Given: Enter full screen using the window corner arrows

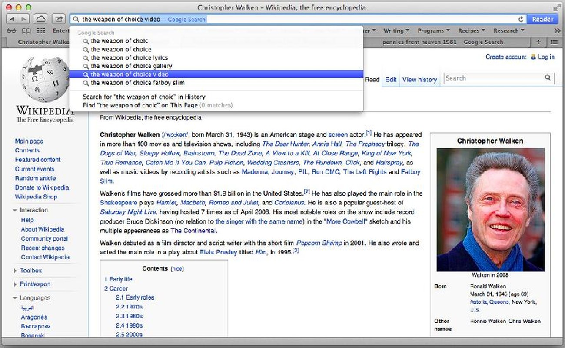Looking at the screenshot, I should [557, 7].
